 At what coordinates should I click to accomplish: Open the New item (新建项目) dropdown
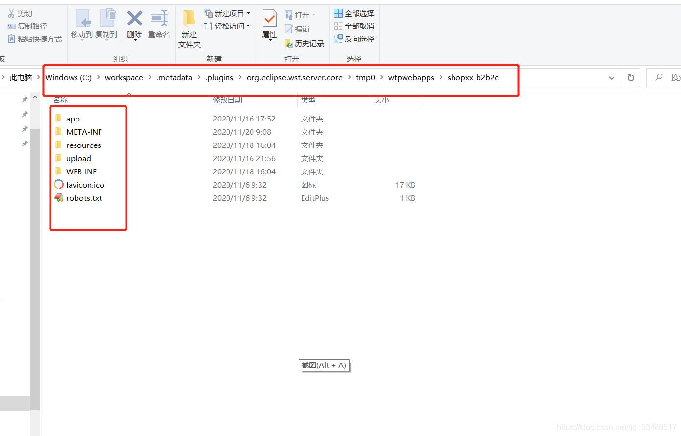(x=227, y=13)
